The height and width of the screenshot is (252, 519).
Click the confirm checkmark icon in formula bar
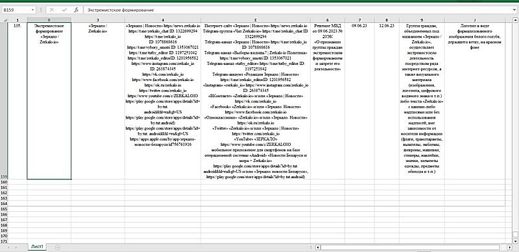pyautogui.click(x=64, y=10)
